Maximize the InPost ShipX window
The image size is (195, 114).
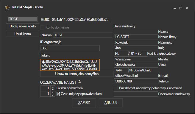[x=181, y=8]
